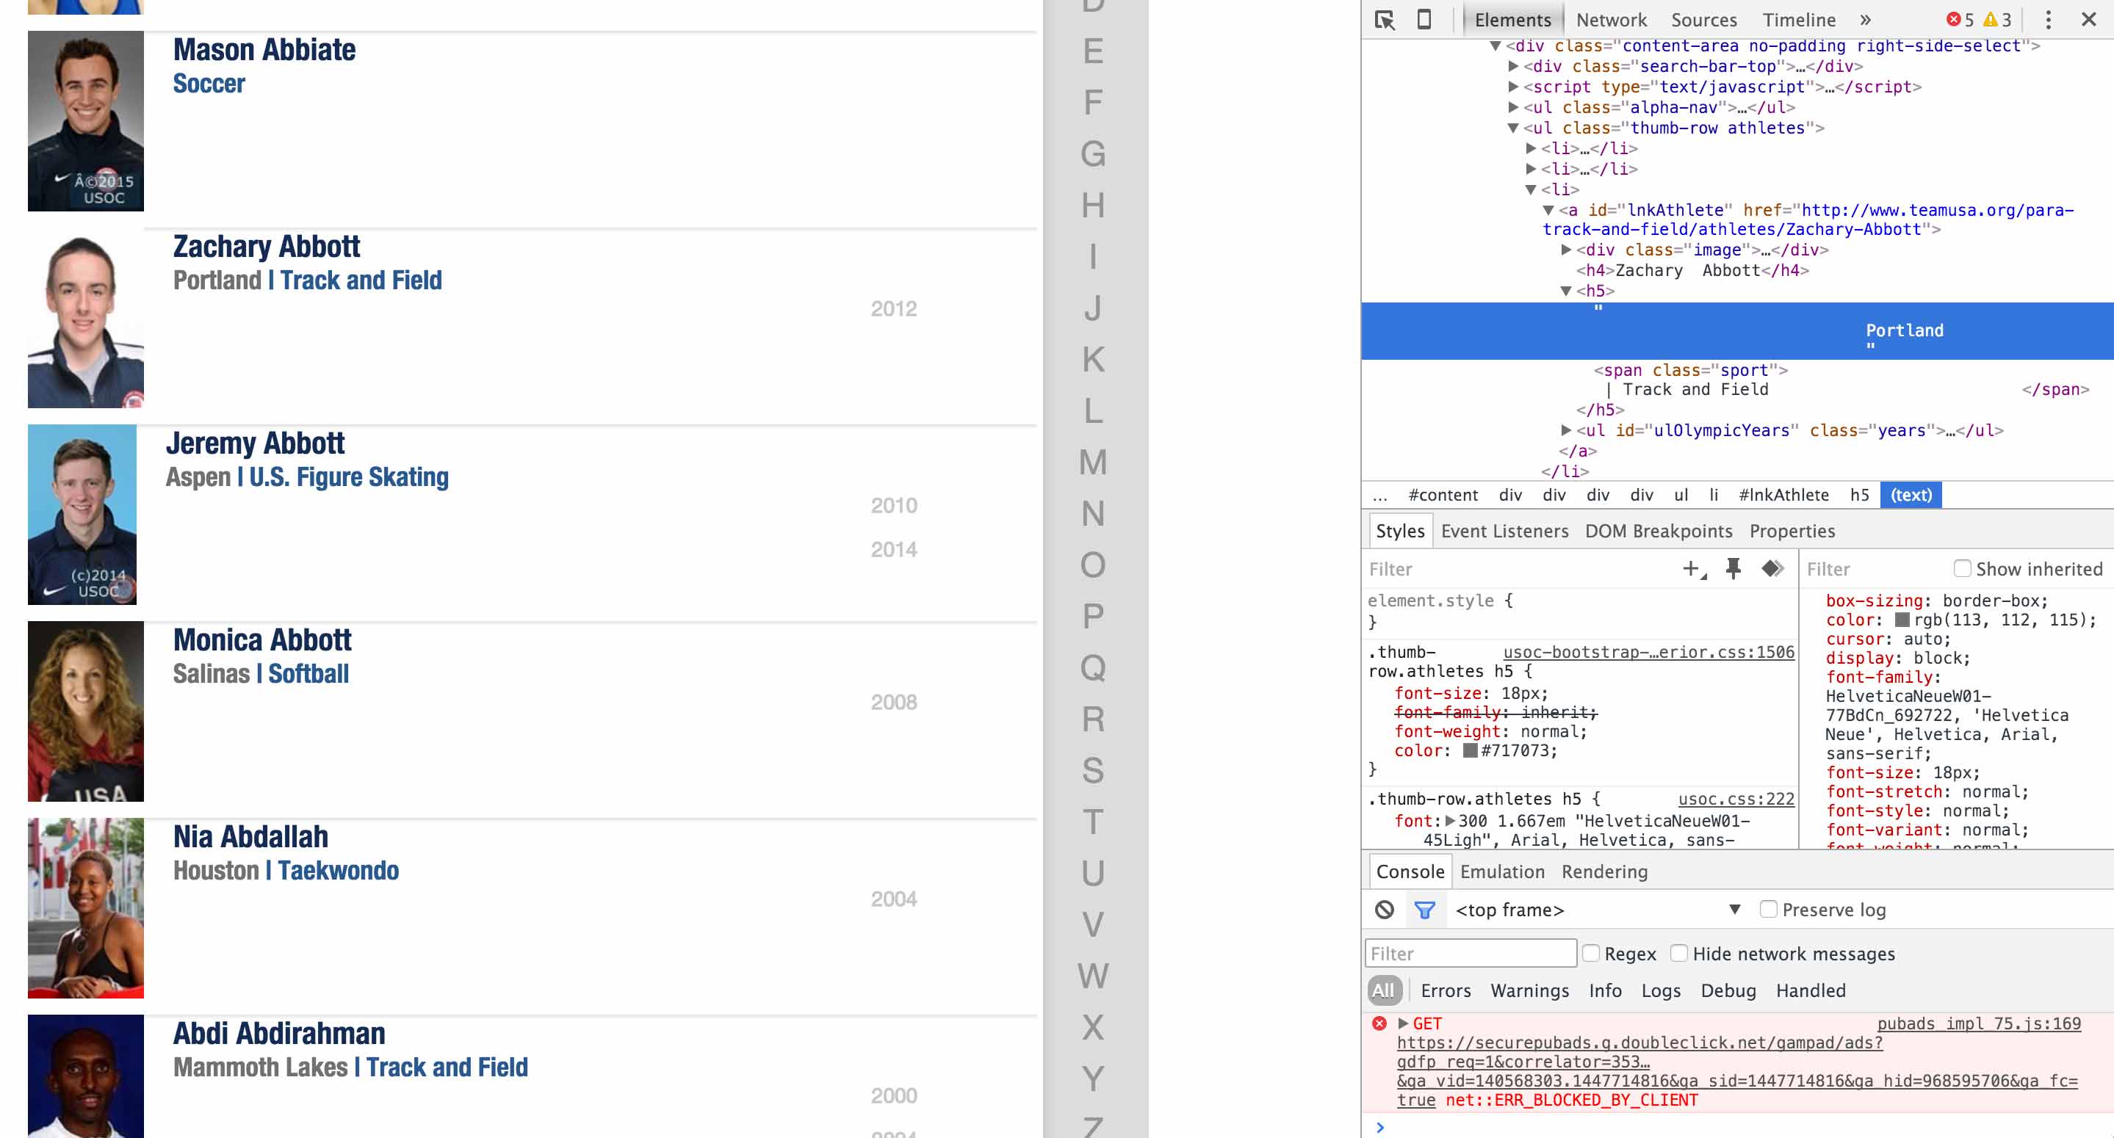The width and height of the screenshot is (2114, 1138).
Task: Switch to Event Listeners tab
Action: click(x=1504, y=531)
